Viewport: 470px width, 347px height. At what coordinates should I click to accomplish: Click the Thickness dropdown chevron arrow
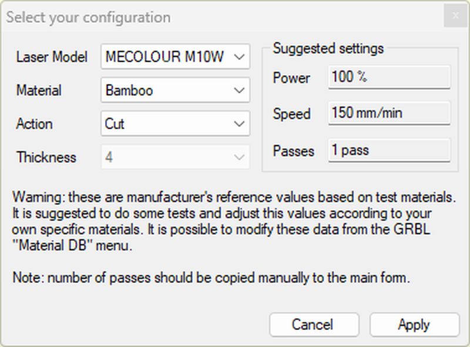[x=239, y=157]
